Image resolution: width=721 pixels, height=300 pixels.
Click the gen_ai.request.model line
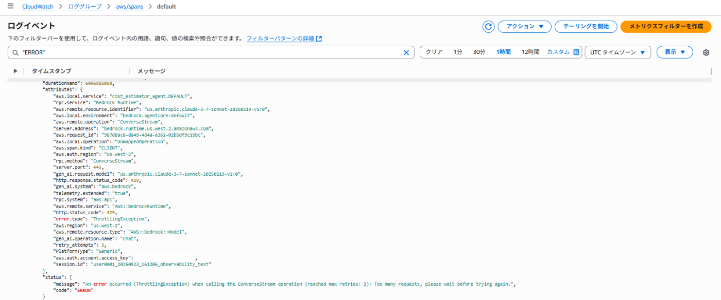tap(148, 174)
